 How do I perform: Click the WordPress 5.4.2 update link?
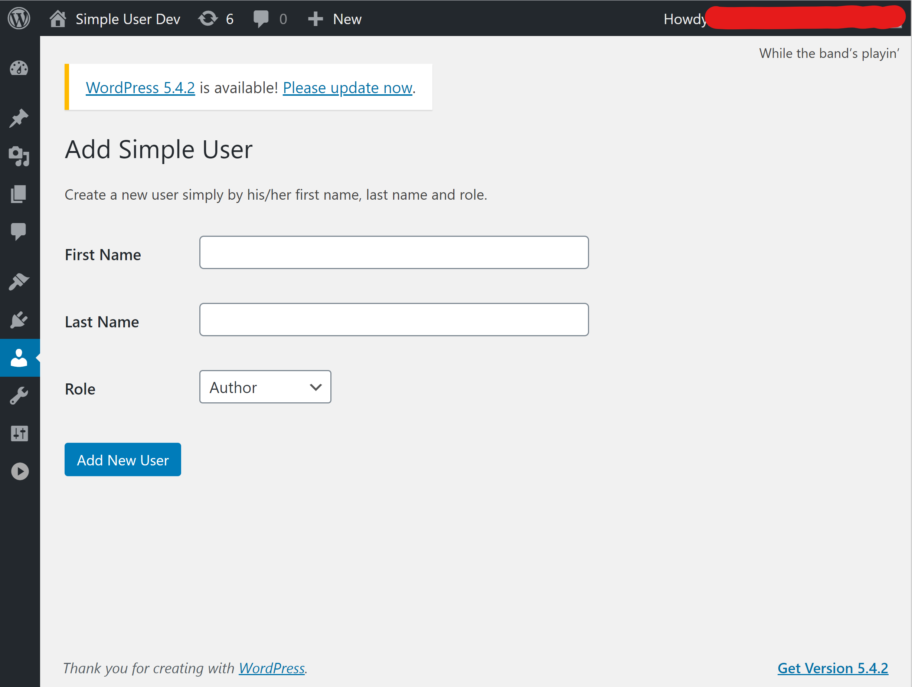[x=139, y=86]
